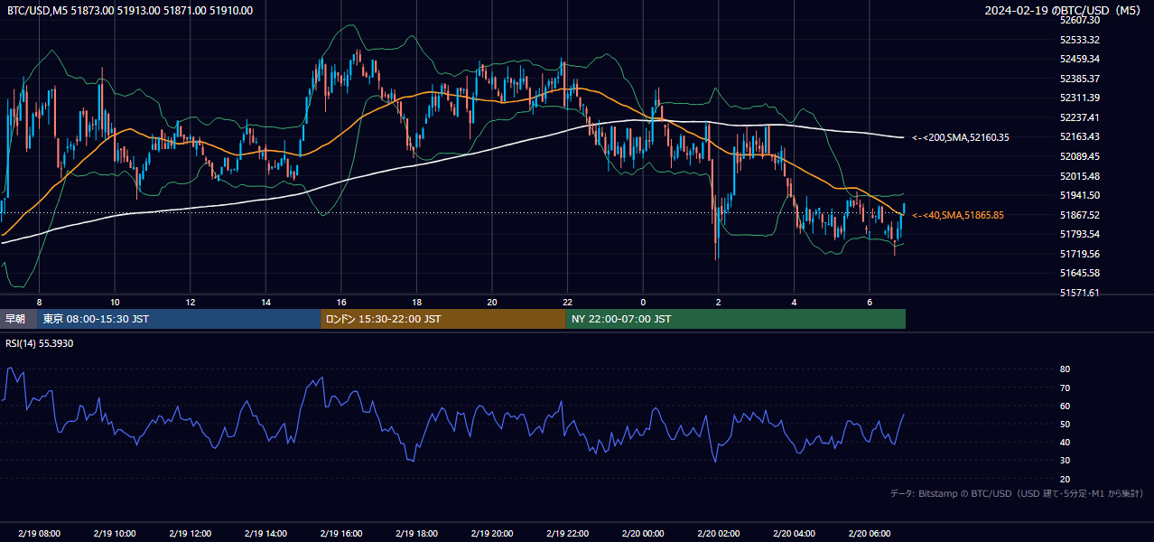
Task: Click the 2/20 00:00 time label
Action: 643,534
